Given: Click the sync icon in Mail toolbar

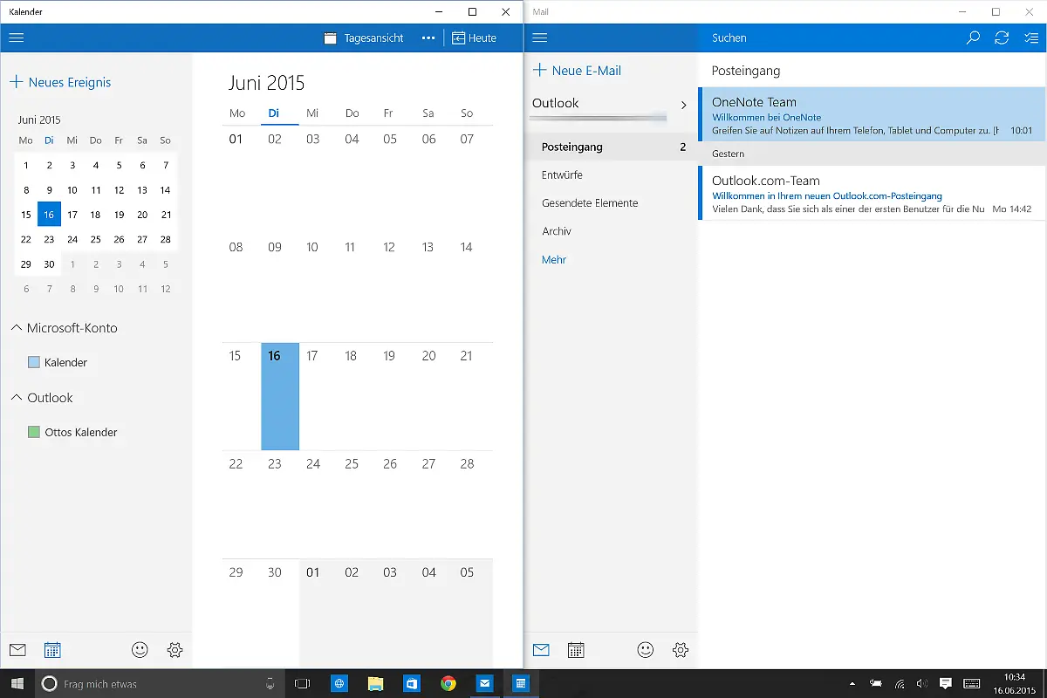Looking at the screenshot, I should coord(1002,38).
